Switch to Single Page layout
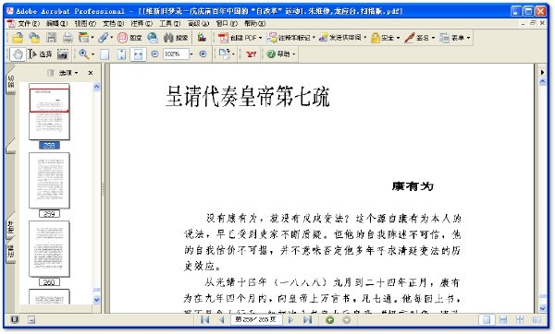 (x=487, y=320)
